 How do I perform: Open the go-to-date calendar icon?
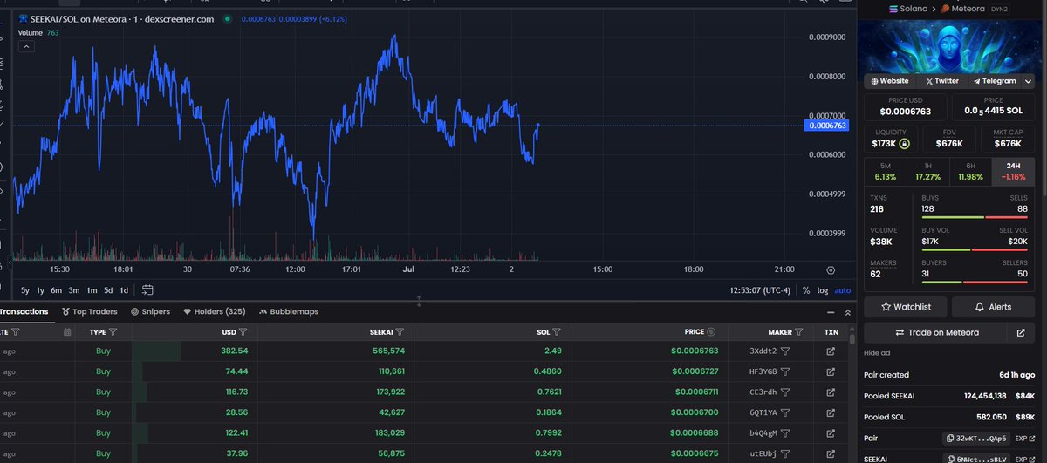click(x=147, y=290)
